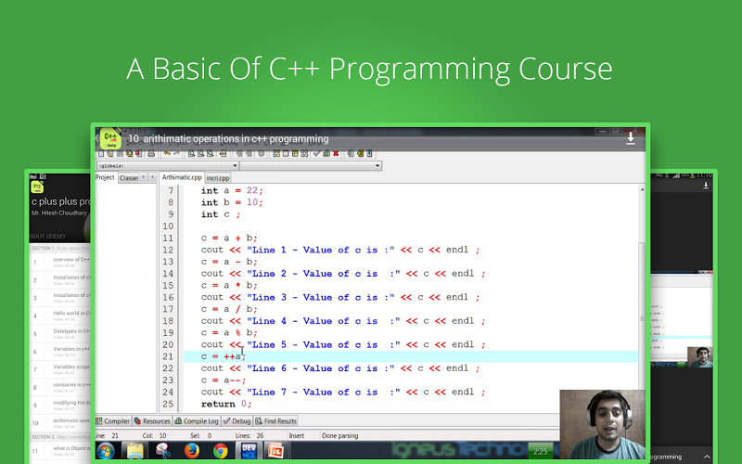742x464 pixels.
Task: Open the Windows Start button
Action: coord(106,451)
